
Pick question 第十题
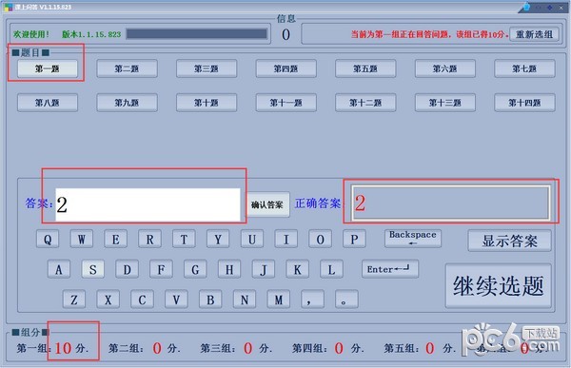(207, 103)
